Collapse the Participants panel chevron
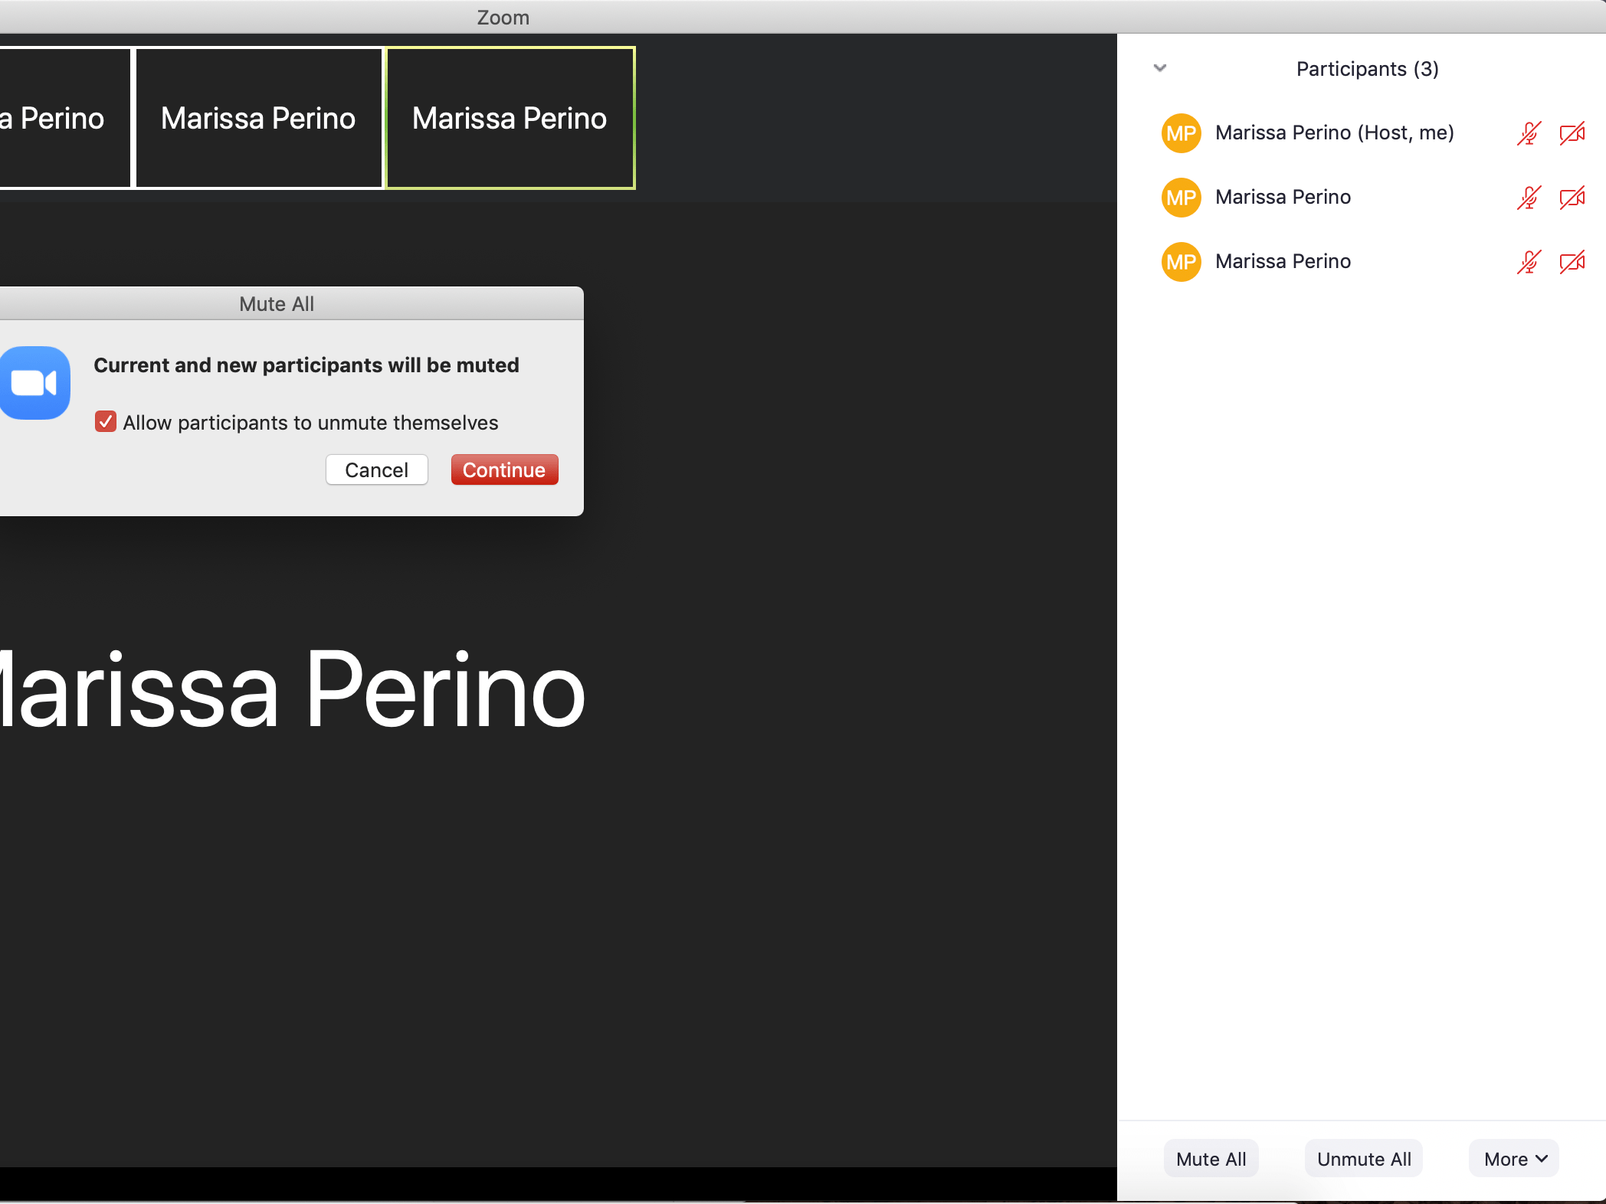The image size is (1606, 1204). (x=1160, y=68)
